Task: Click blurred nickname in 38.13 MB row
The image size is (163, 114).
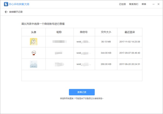Action: pos(59,41)
